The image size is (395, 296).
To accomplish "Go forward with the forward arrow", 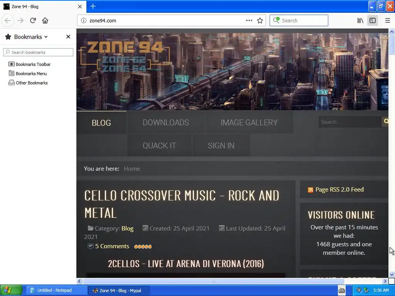I will click(20, 20).
